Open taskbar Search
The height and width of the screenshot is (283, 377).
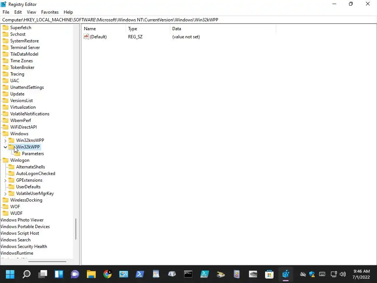tap(27, 274)
